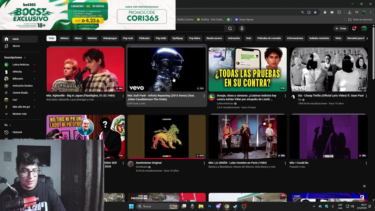Screen dimensions: 375x211
Task: Expand Mostrar más in subscriptions
Action: tap(20, 114)
